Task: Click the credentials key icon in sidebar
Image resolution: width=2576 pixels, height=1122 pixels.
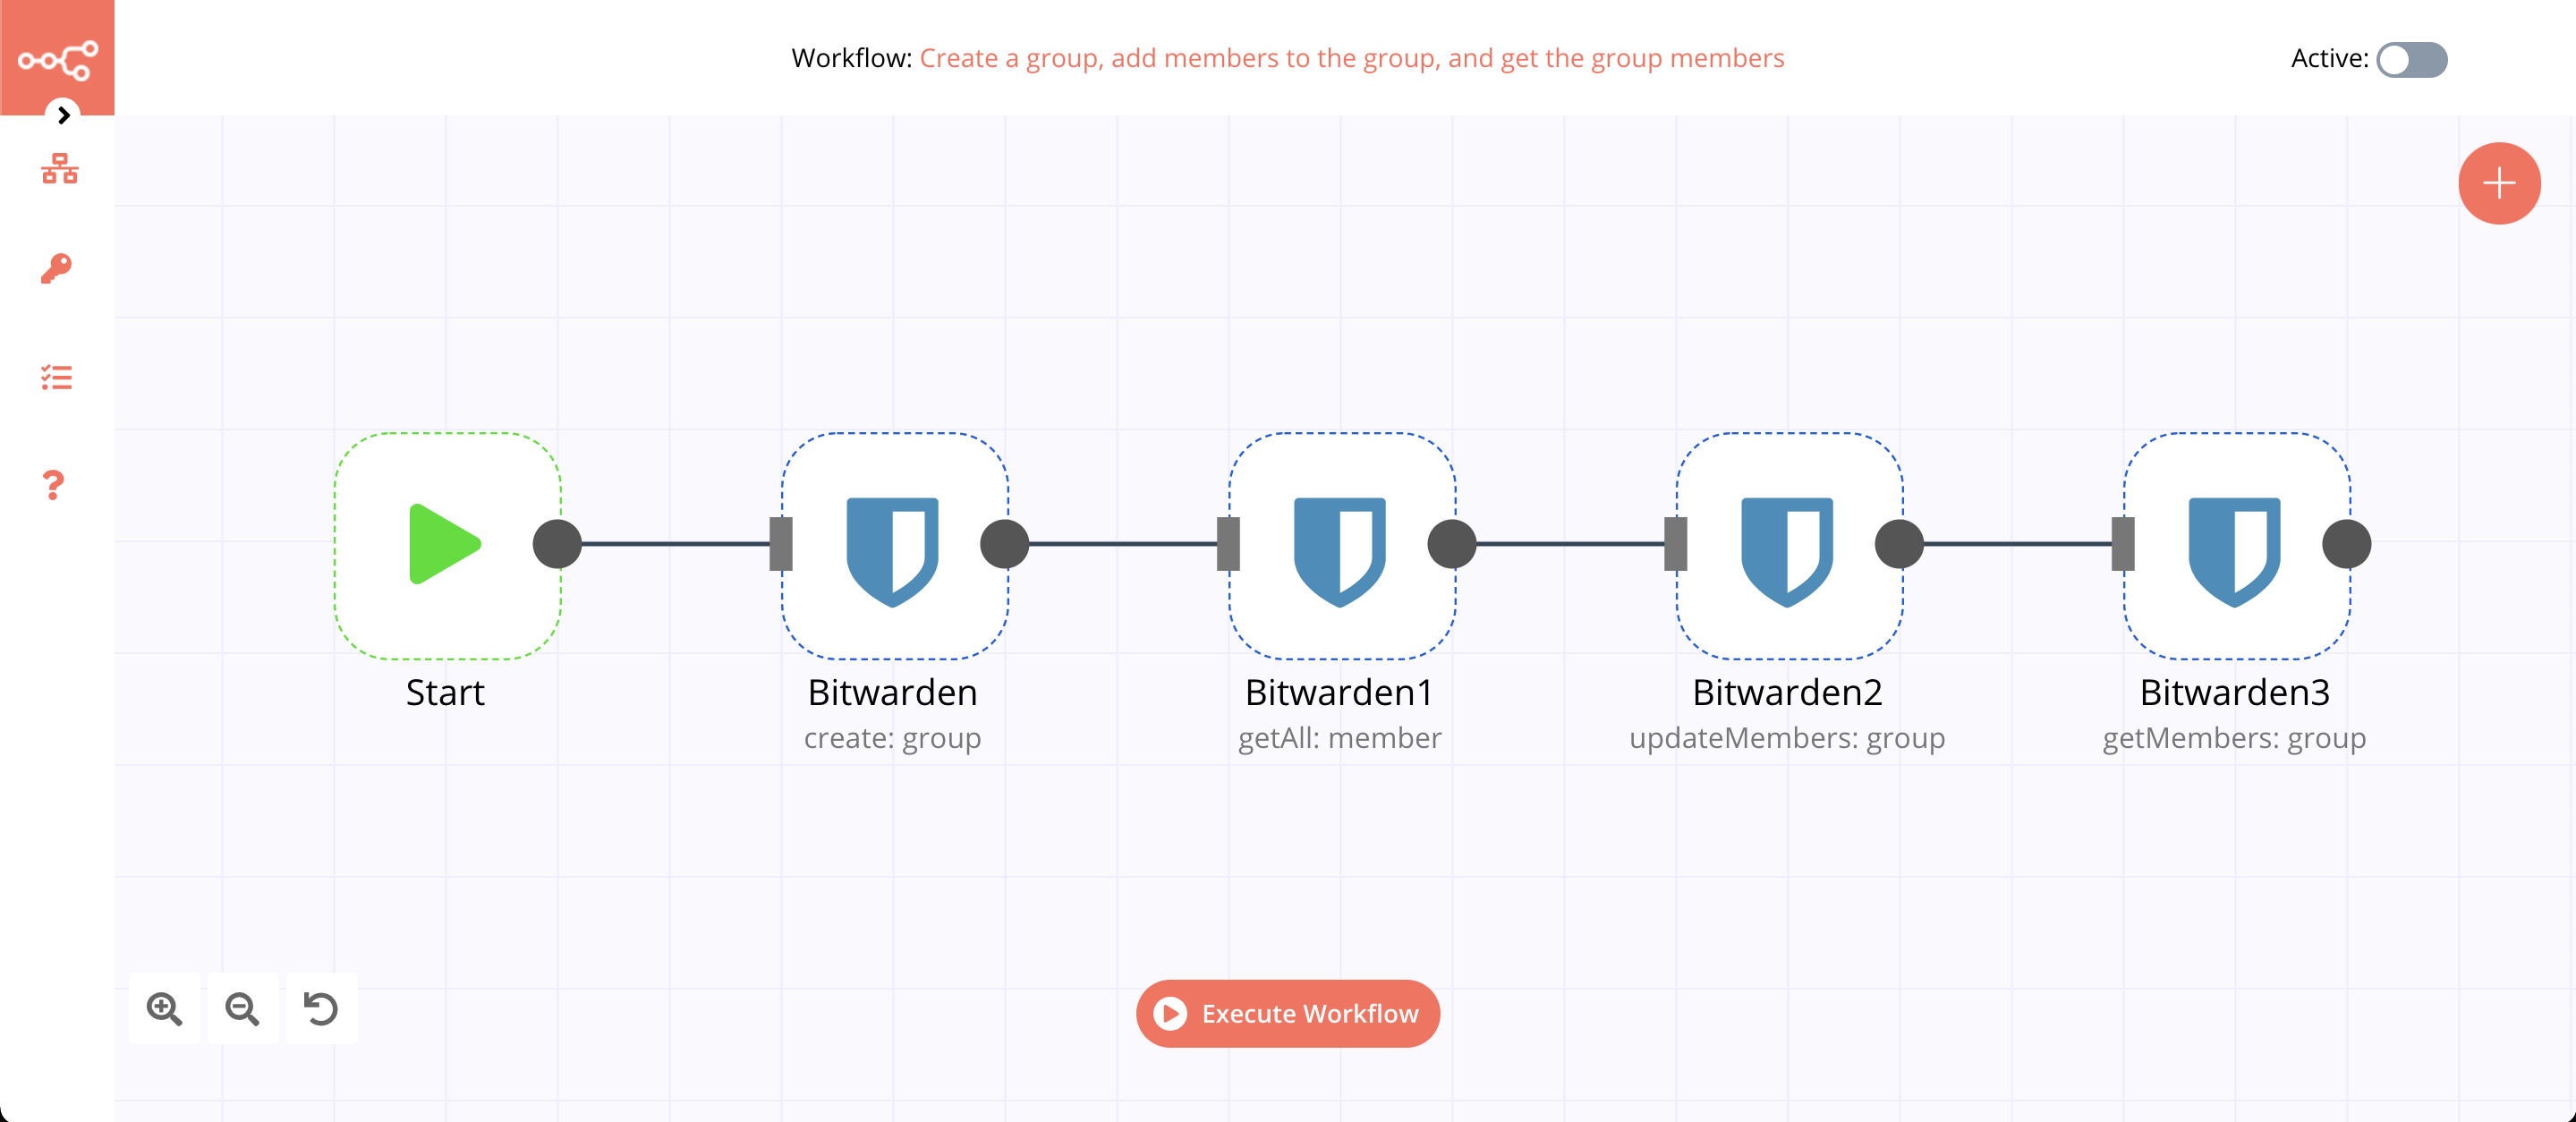Action: pos(55,268)
